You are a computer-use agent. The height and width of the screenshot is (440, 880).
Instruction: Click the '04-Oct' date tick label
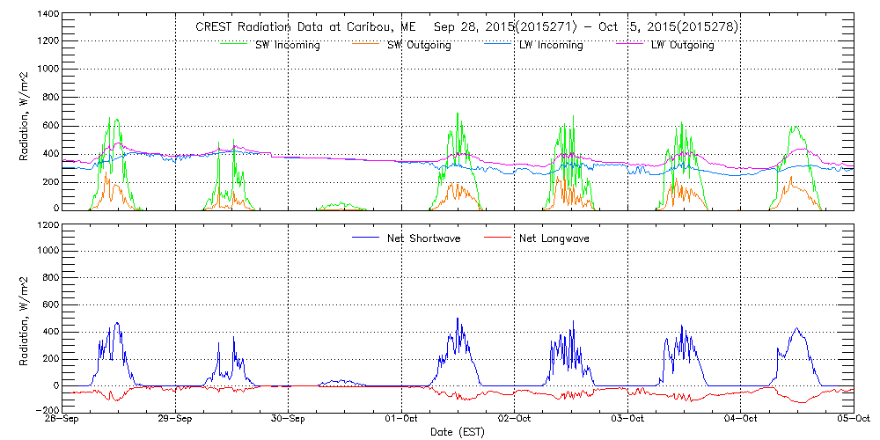tap(741, 420)
